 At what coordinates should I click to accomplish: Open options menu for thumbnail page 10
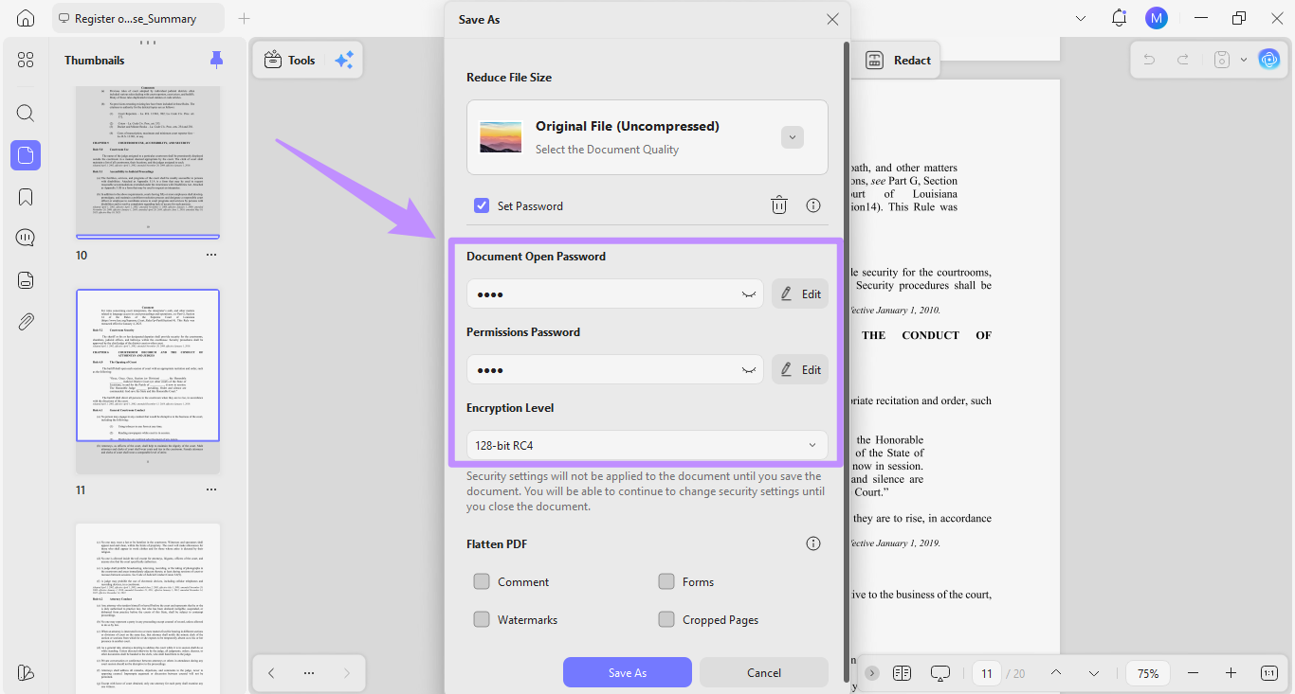pos(211,255)
